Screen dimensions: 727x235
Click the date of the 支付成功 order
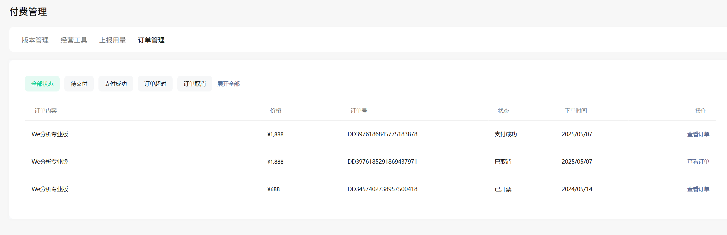[577, 134]
